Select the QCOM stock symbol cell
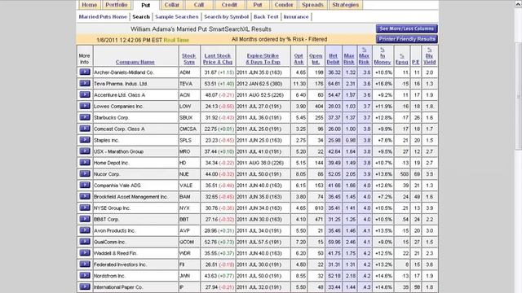The width and height of the screenshot is (522, 293). coord(189,242)
